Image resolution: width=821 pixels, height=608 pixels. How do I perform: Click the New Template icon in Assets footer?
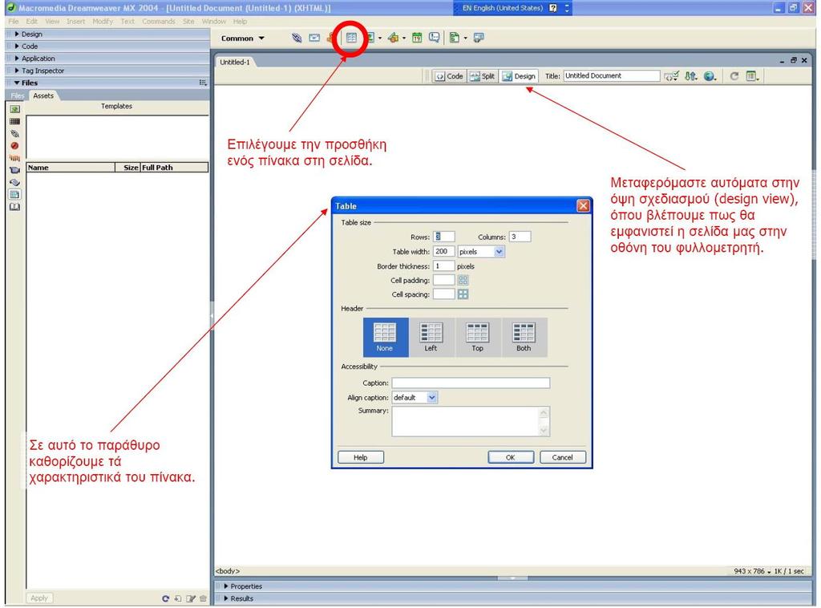(178, 598)
